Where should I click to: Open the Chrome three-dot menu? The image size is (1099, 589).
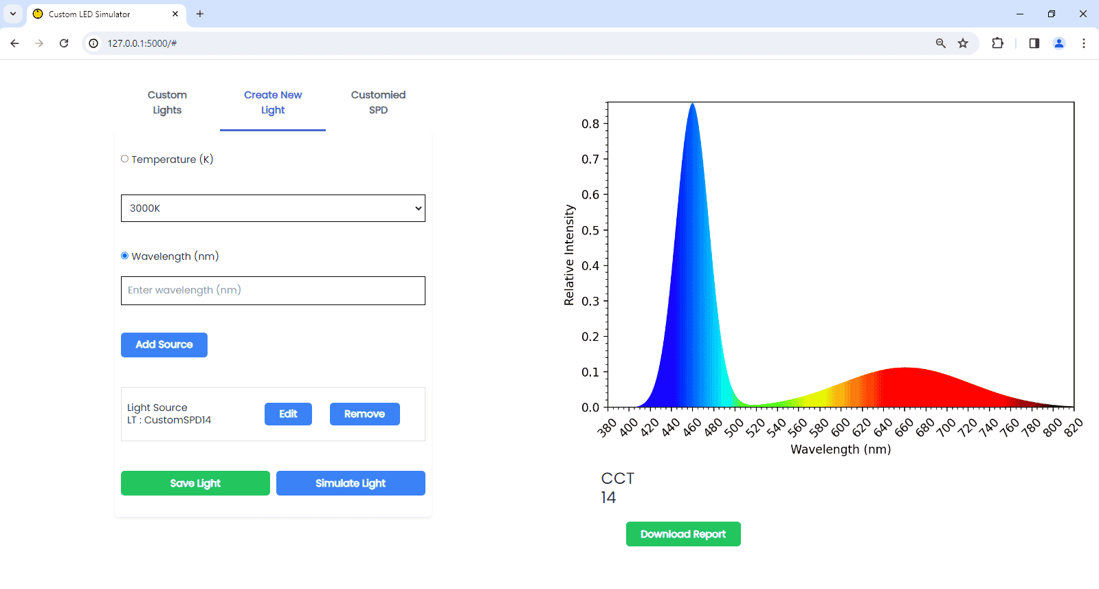[1084, 43]
